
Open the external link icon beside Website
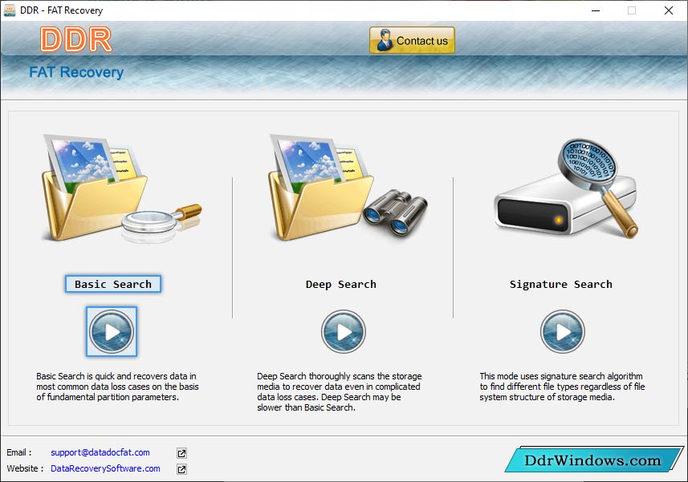pyautogui.click(x=181, y=469)
